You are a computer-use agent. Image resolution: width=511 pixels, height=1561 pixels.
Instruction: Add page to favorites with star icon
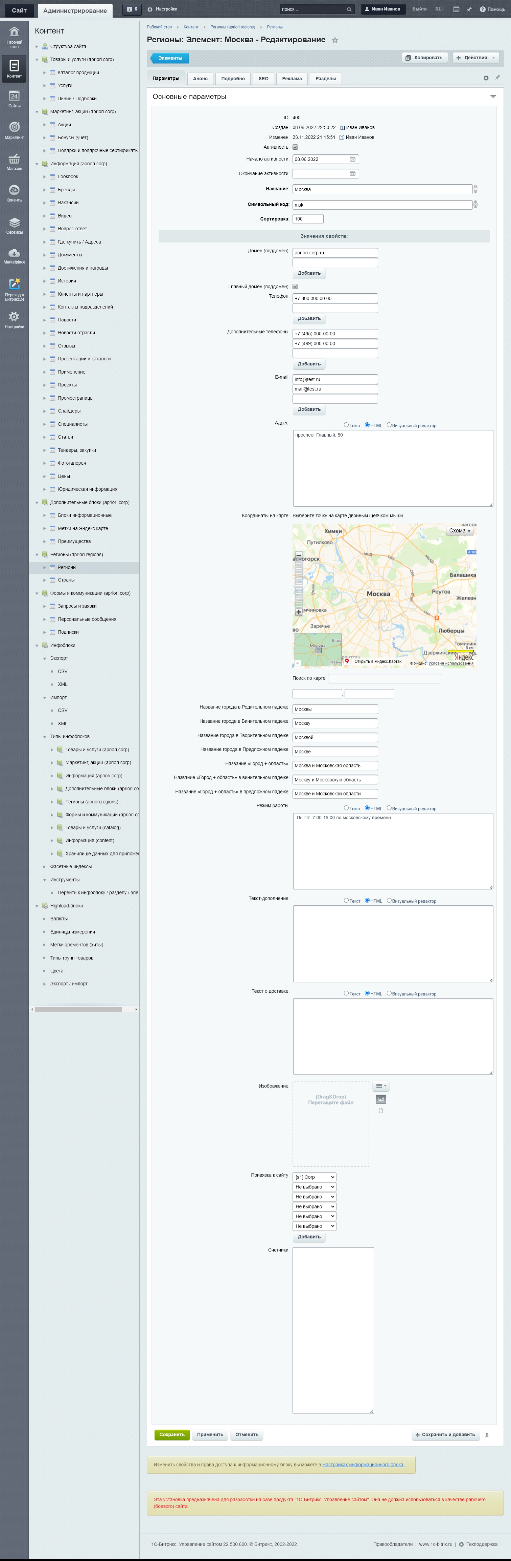click(335, 41)
